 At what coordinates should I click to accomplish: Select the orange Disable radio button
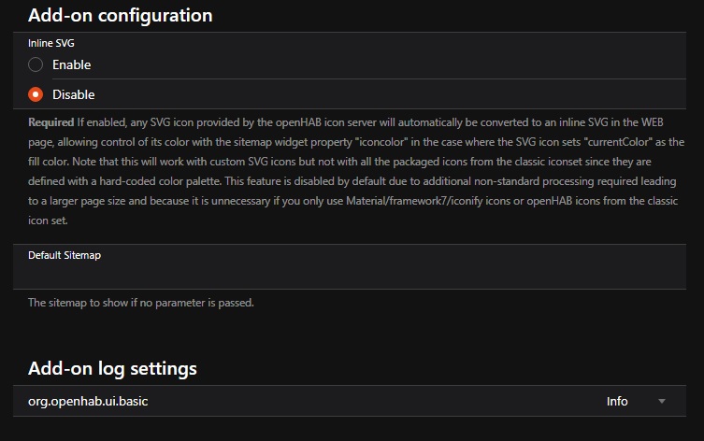(x=36, y=94)
